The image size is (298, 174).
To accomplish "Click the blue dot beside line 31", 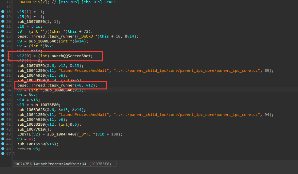I will point(3,75).
